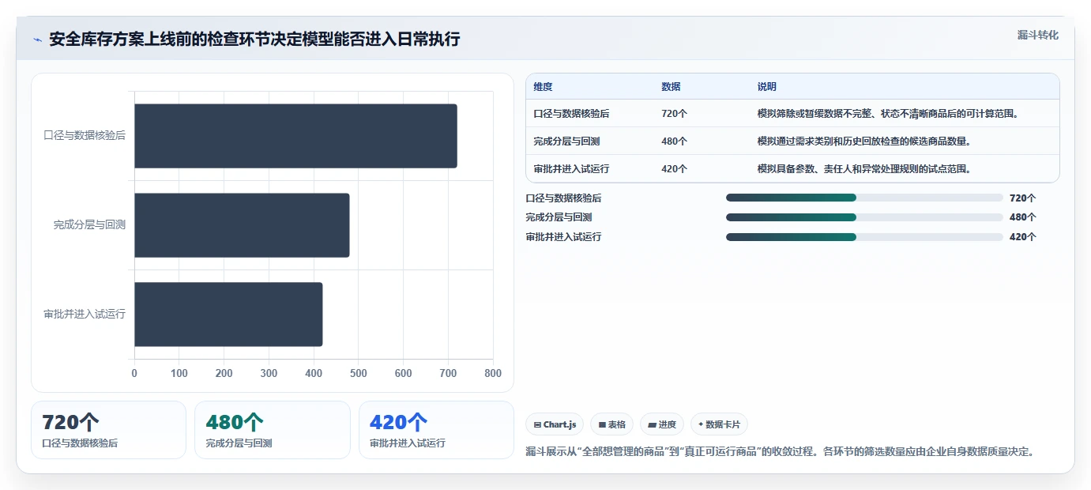The height and width of the screenshot is (490, 1091).
Task: Click the chart y-axis label 完成分层与回测
Action: click(89, 225)
